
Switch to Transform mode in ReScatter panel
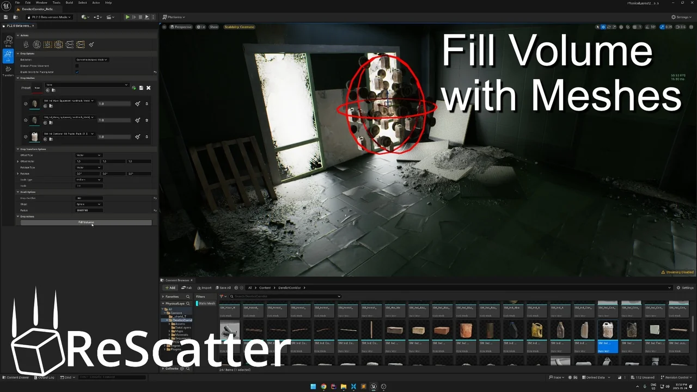pos(8,69)
